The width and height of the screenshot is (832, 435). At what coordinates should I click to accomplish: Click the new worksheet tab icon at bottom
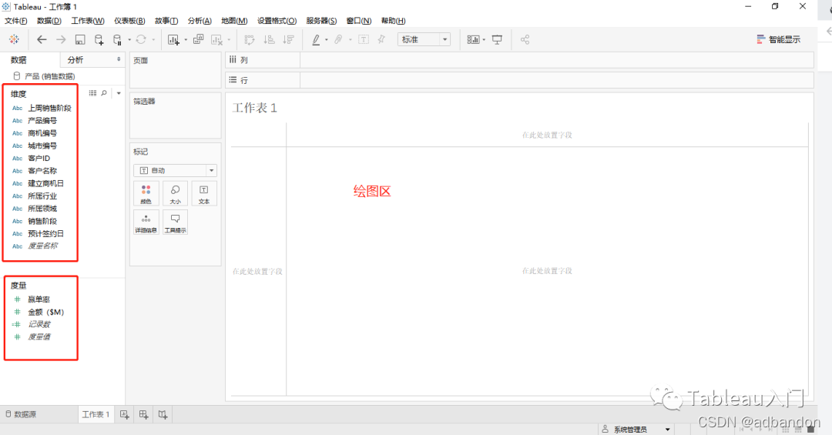(x=124, y=415)
